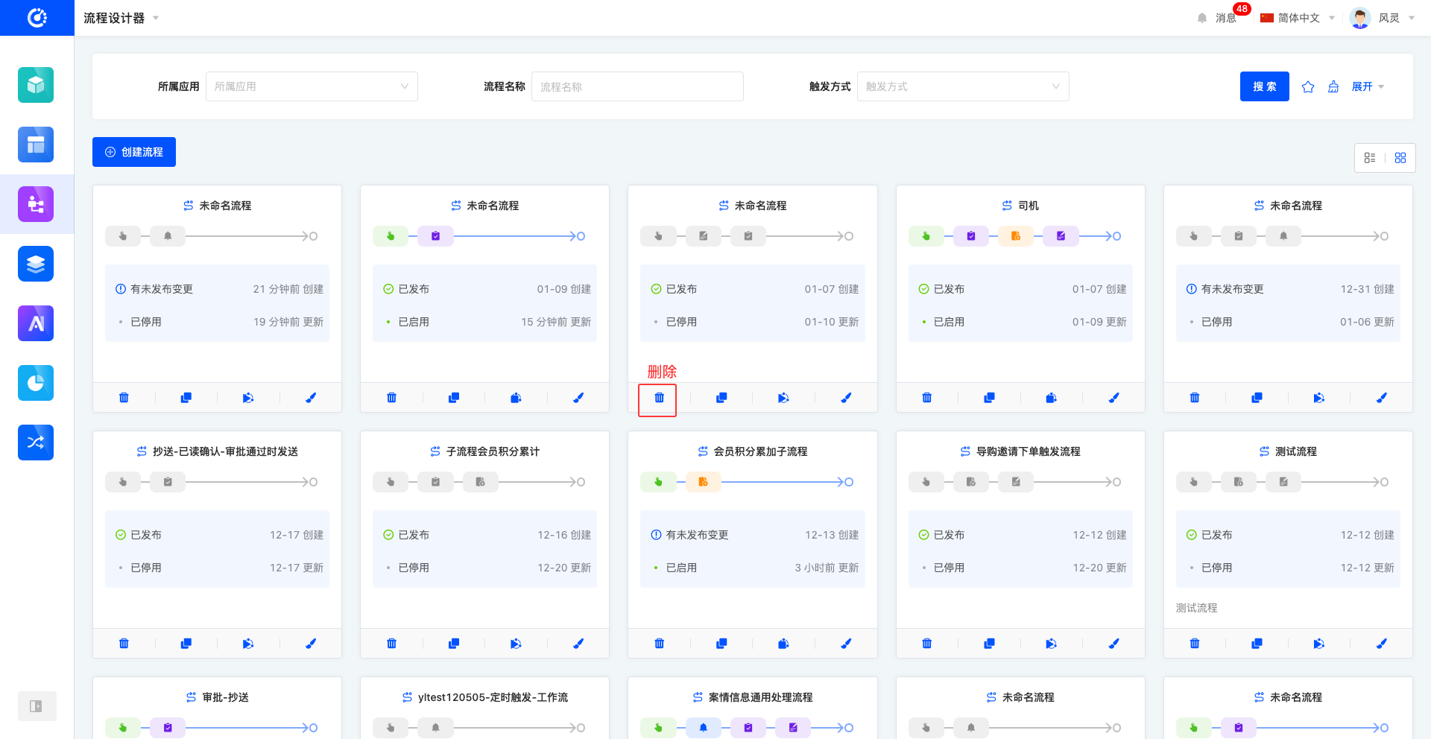Click the 创建流程 button
1431x739 pixels.
[x=134, y=152]
